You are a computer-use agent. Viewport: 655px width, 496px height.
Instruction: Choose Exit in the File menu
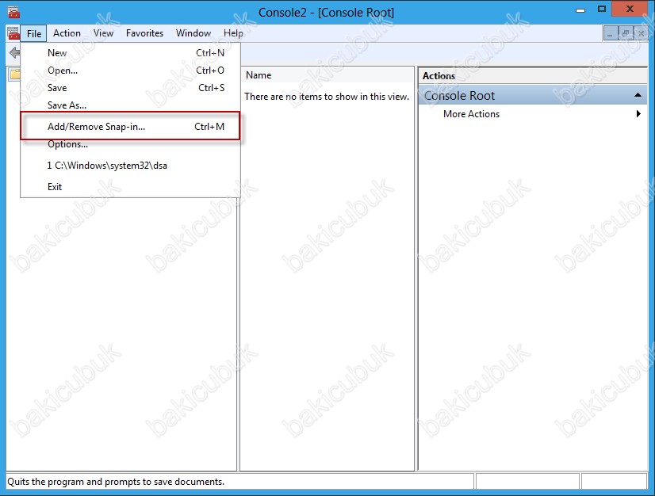click(130, 187)
